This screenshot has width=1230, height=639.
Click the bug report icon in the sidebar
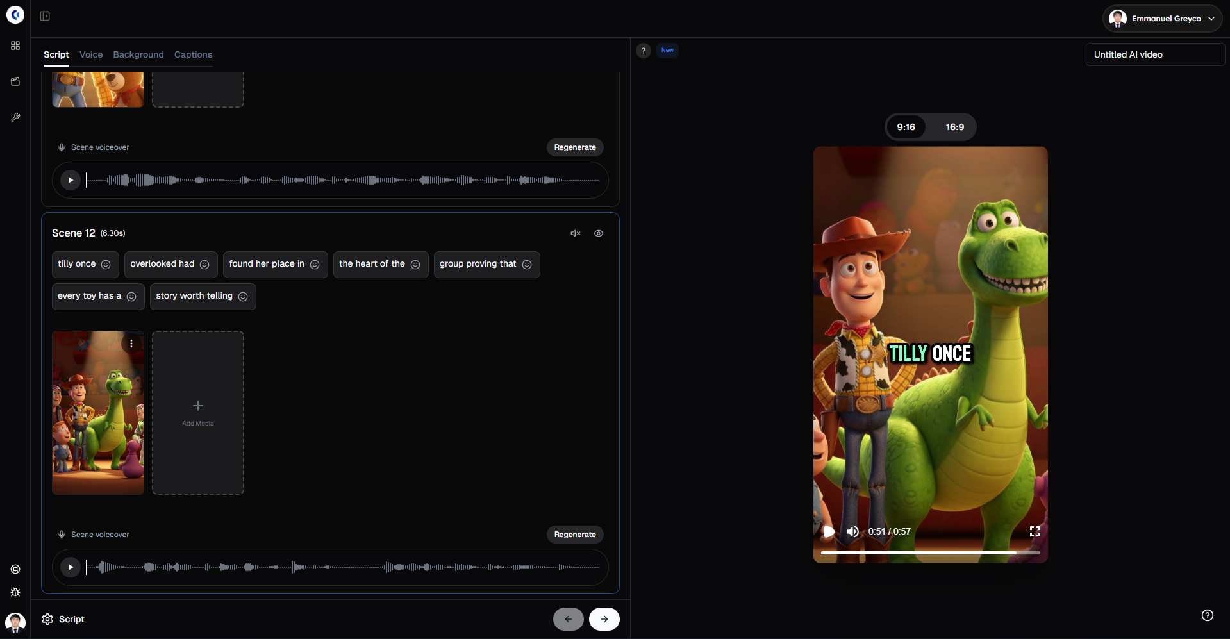coord(15,592)
